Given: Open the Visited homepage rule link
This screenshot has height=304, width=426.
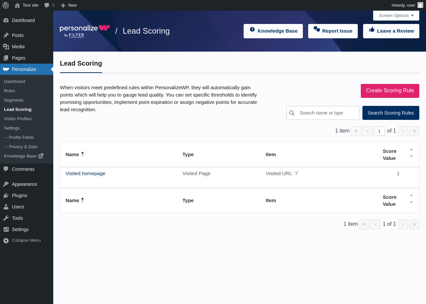Looking at the screenshot, I should click(x=86, y=173).
